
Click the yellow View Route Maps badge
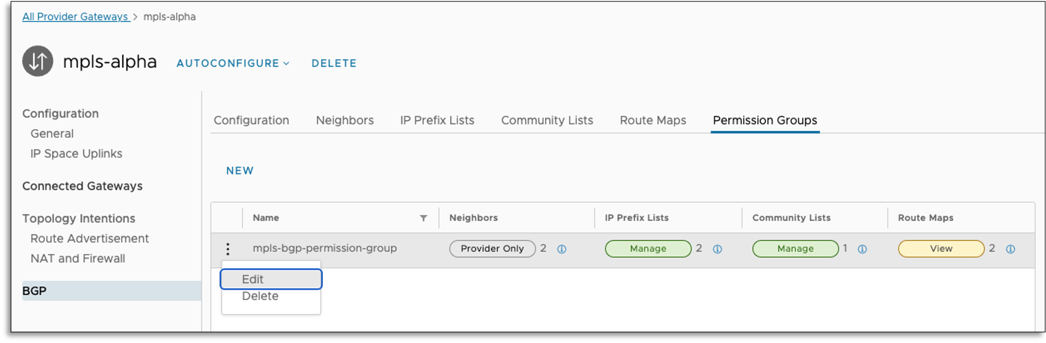click(x=941, y=249)
